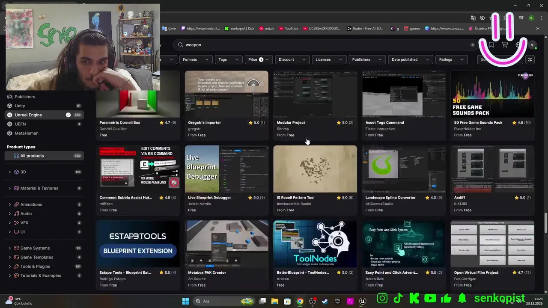This screenshot has height=308, width=548.
Task: Expand the UI category chevron
Action: click(10, 232)
